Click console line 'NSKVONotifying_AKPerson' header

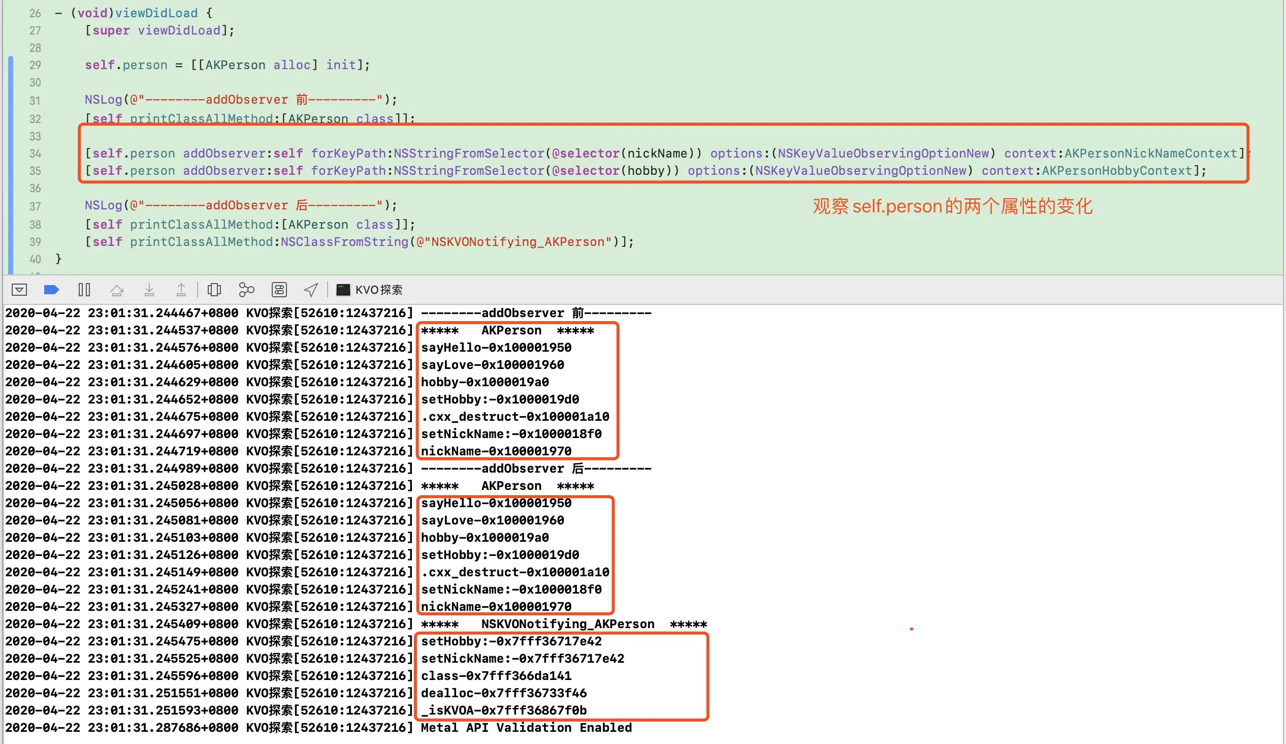coord(567,624)
